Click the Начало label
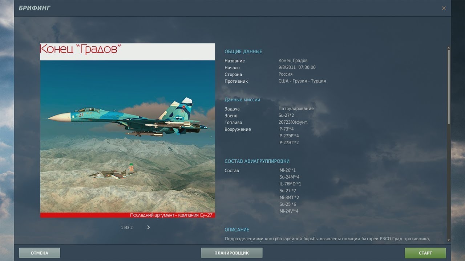 pyautogui.click(x=232, y=67)
